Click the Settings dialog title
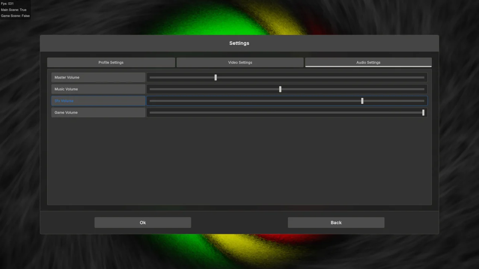 tap(239, 43)
